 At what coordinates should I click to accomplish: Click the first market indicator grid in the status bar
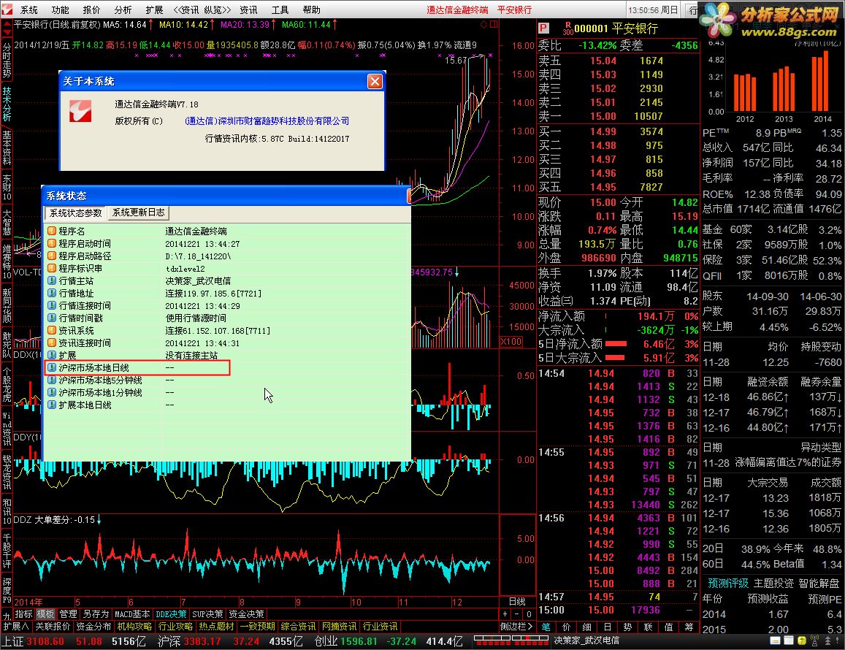click(492, 641)
